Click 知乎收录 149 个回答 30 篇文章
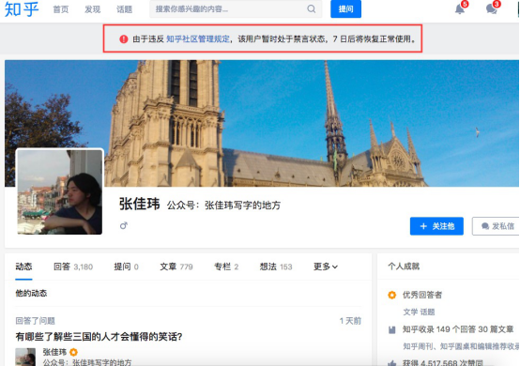Image resolution: width=520 pixels, height=366 pixels. pyautogui.click(x=458, y=329)
